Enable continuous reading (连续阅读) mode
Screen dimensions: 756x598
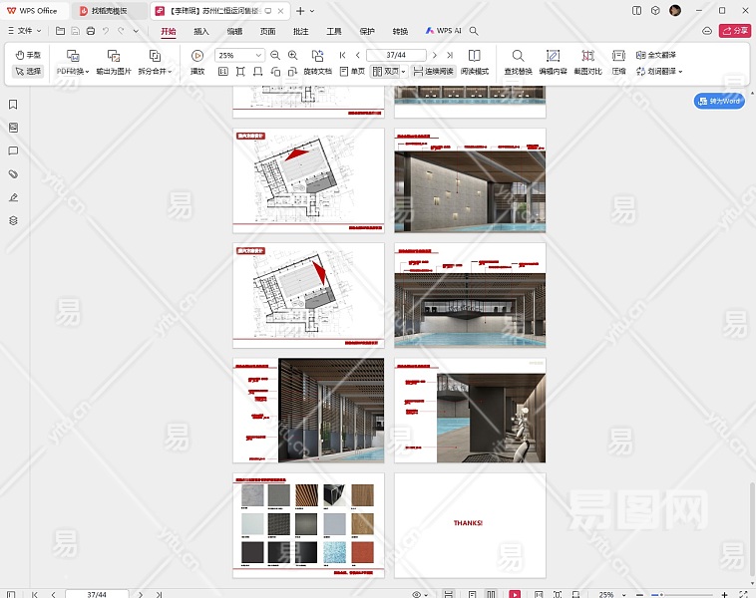433,72
